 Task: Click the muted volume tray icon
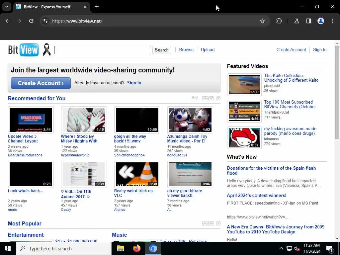297,249
